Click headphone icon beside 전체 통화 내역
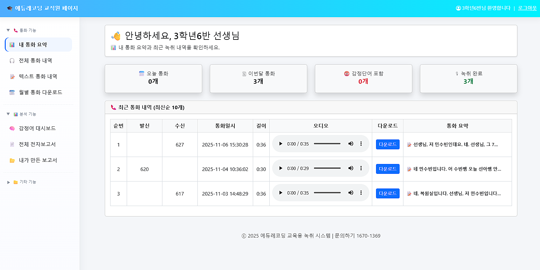The image size is (540, 270). tap(12, 60)
